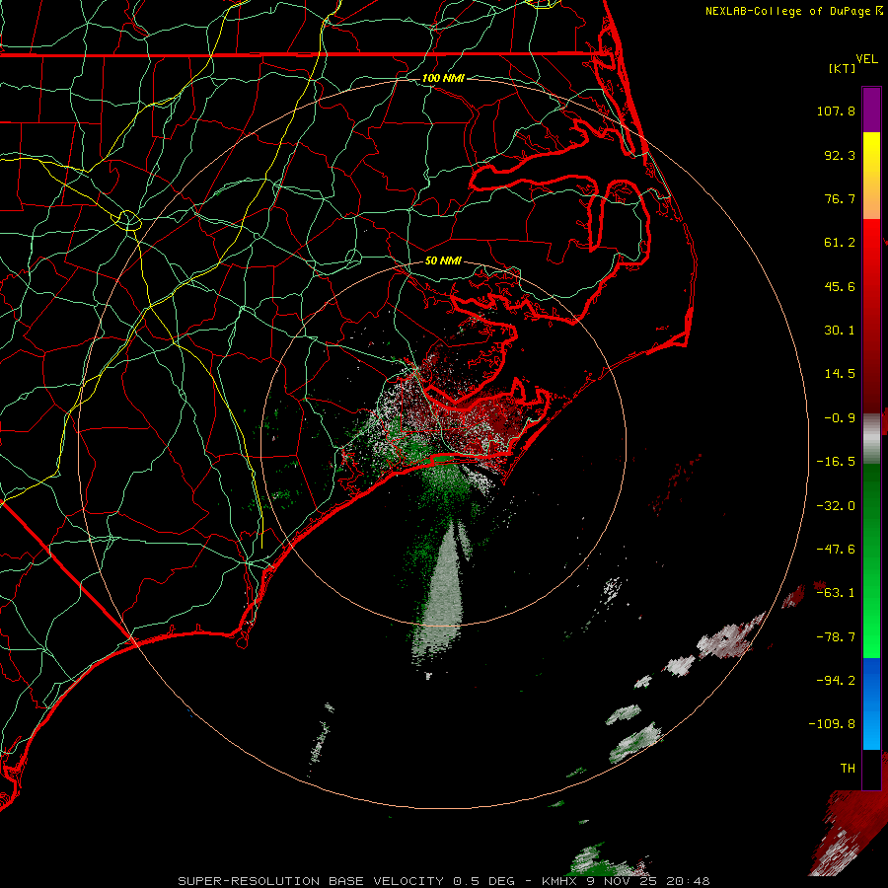Click the TH threshold label
Image resolution: width=888 pixels, height=888 pixels.
pos(848,769)
